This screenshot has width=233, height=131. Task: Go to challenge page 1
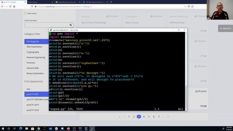click(129, 116)
